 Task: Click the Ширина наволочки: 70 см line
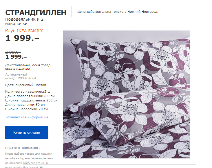27,109
